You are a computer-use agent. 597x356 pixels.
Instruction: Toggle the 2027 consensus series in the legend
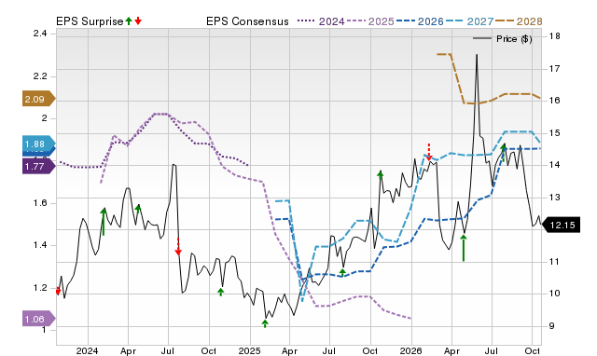[469, 21]
